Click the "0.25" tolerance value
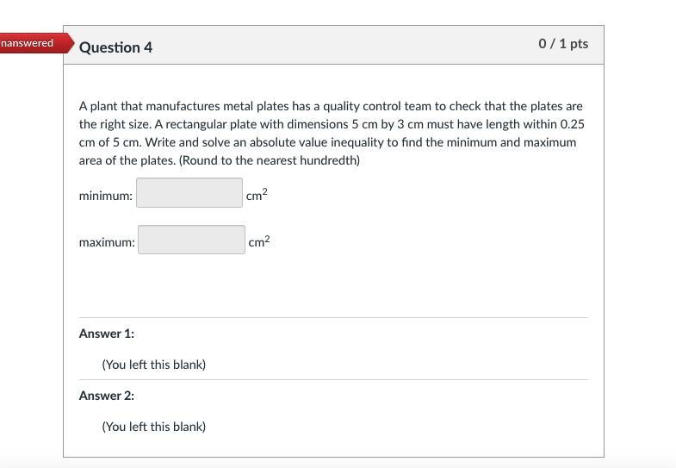 [x=572, y=124]
